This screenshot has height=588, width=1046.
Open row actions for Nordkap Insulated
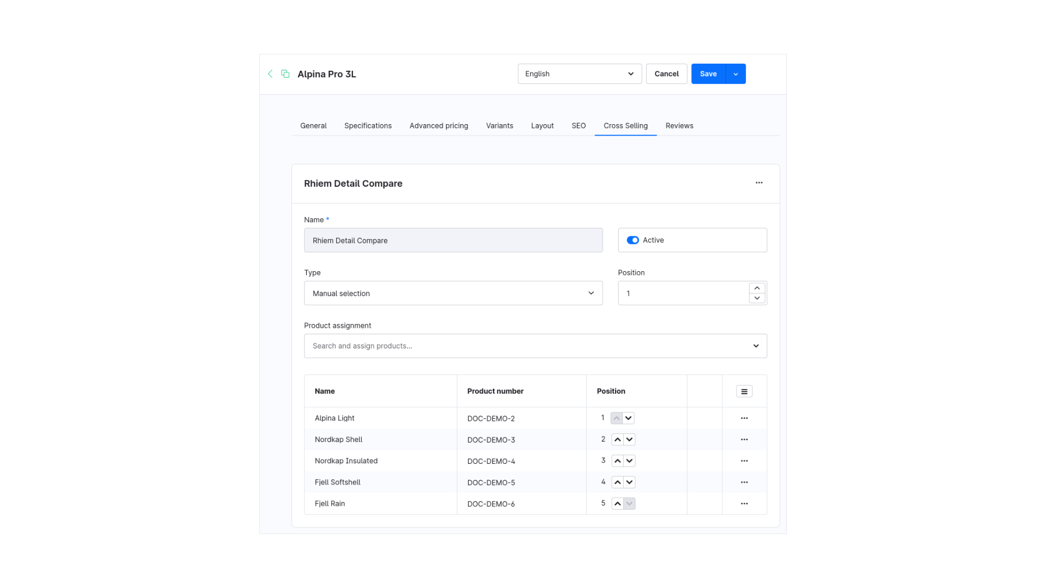pyautogui.click(x=744, y=461)
